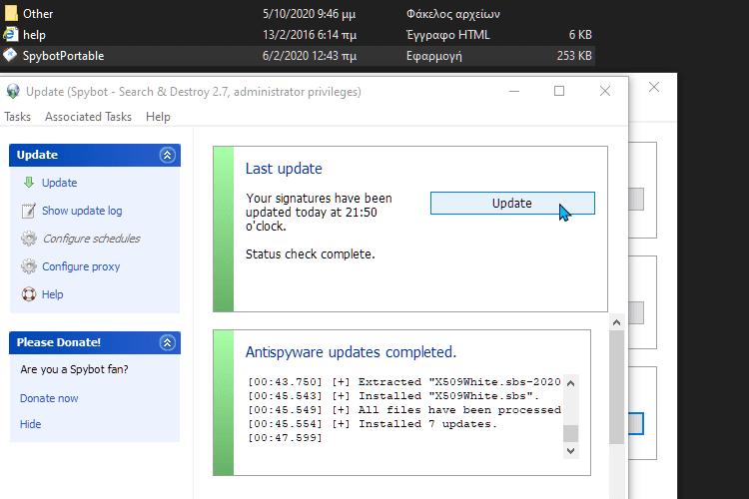Click the Configure schedules gear icon
Viewport: 749px width, 499px height.
click(29, 239)
